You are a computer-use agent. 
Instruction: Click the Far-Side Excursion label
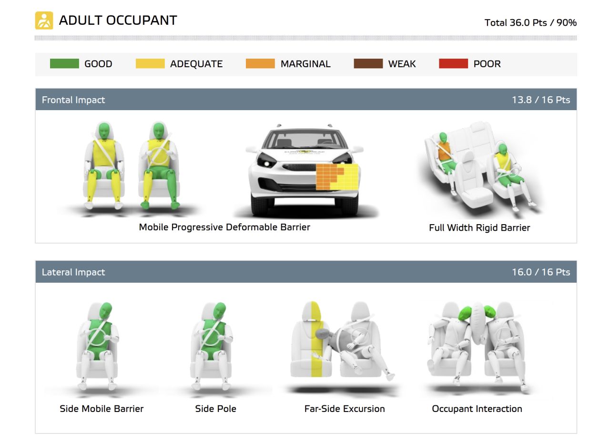pos(345,409)
